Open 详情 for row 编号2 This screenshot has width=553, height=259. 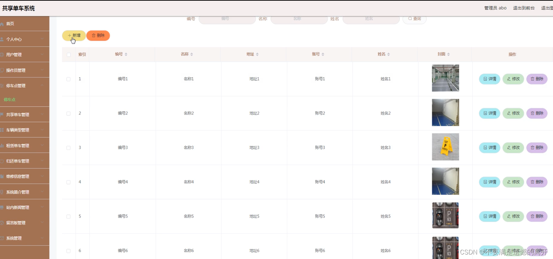(490, 113)
